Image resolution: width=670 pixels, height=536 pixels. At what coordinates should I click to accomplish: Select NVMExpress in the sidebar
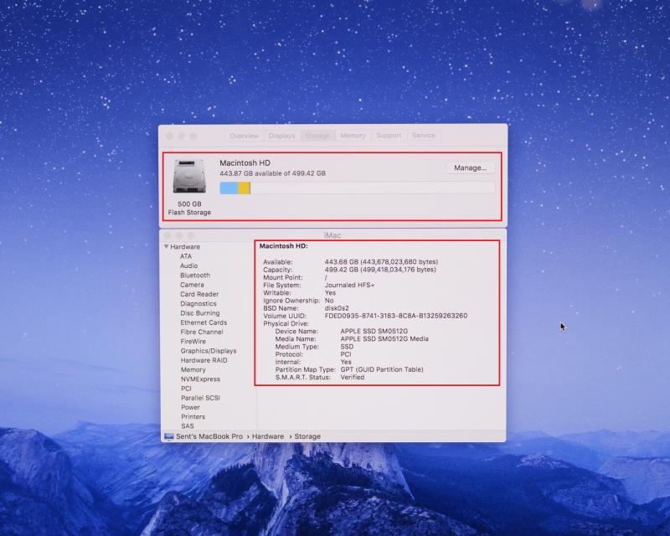(x=200, y=379)
